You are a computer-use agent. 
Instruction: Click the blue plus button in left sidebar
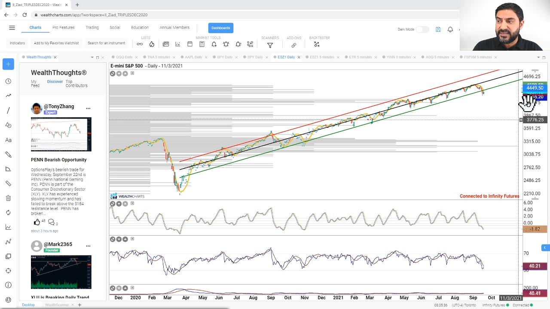point(8,64)
